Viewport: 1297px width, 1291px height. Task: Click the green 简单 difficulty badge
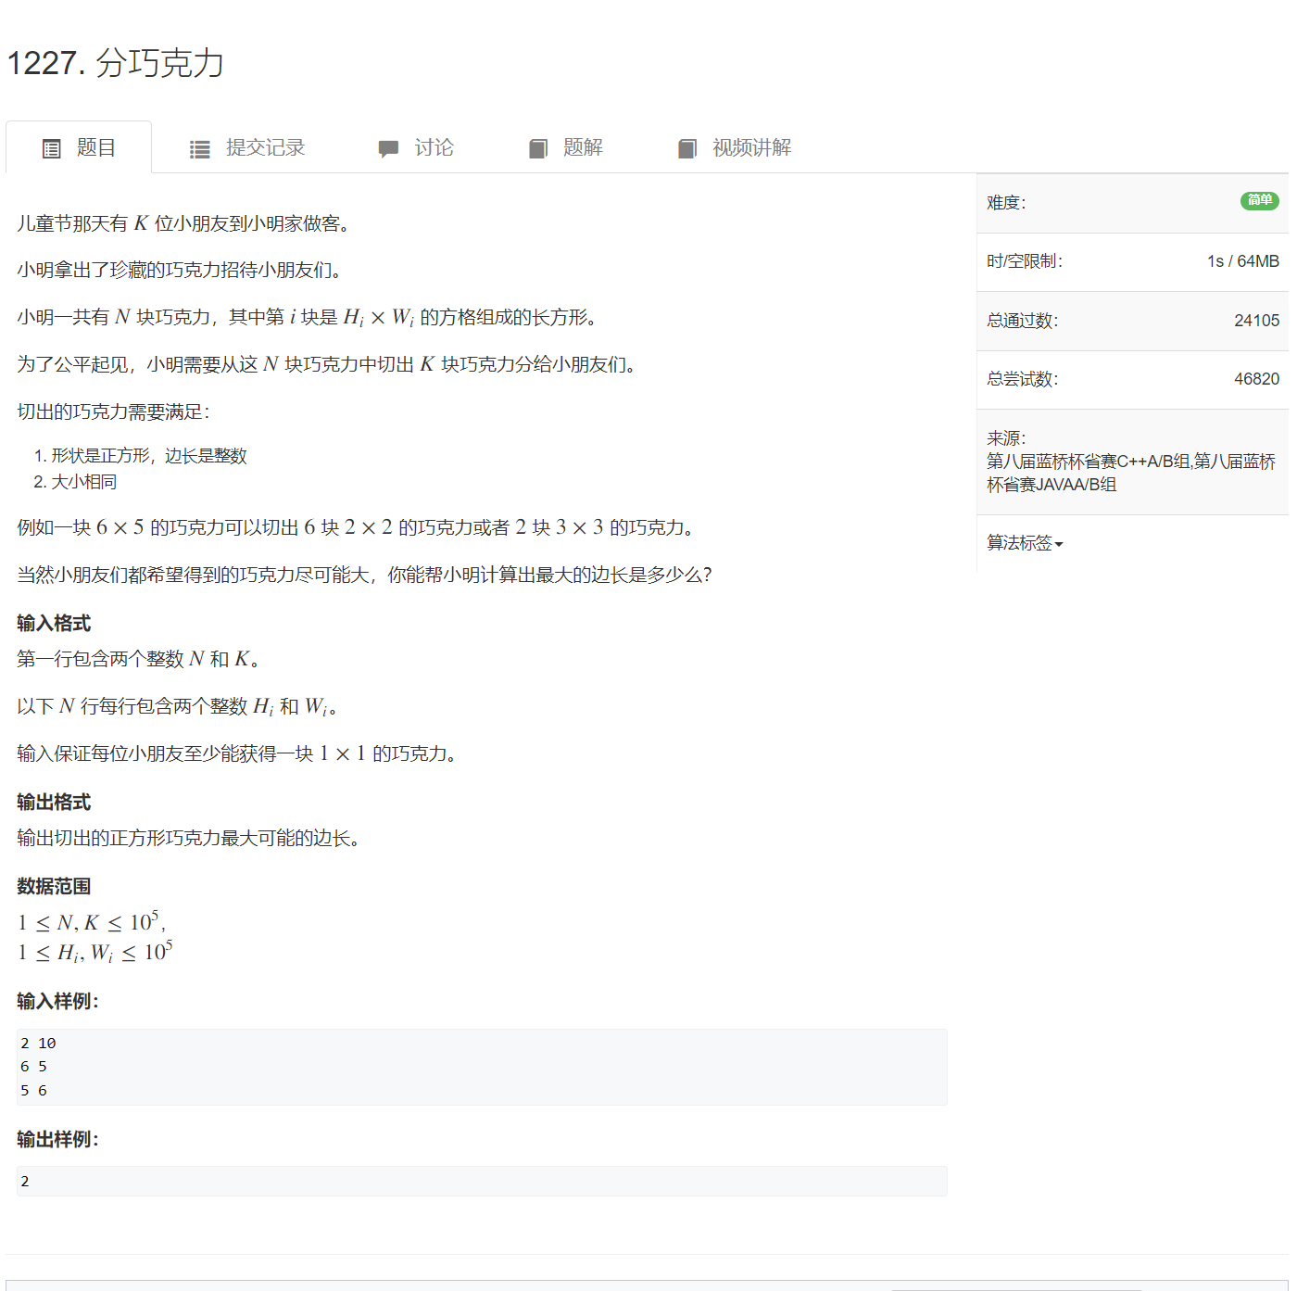click(x=1260, y=200)
